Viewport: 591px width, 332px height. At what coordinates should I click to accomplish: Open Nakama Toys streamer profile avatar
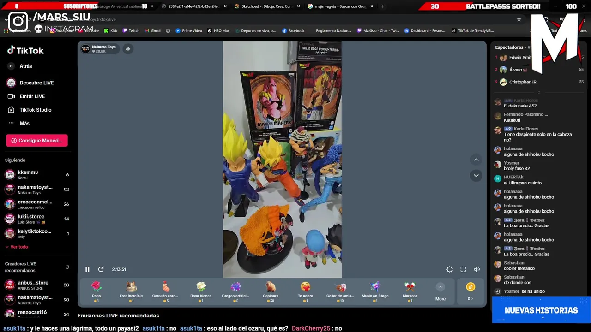click(x=85, y=49)
